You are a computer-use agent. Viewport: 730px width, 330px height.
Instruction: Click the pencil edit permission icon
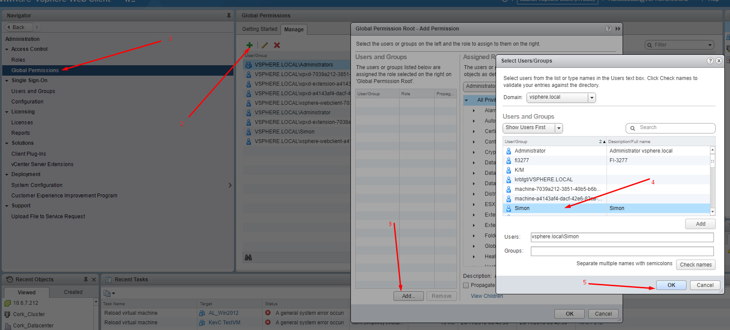point(265,45)
